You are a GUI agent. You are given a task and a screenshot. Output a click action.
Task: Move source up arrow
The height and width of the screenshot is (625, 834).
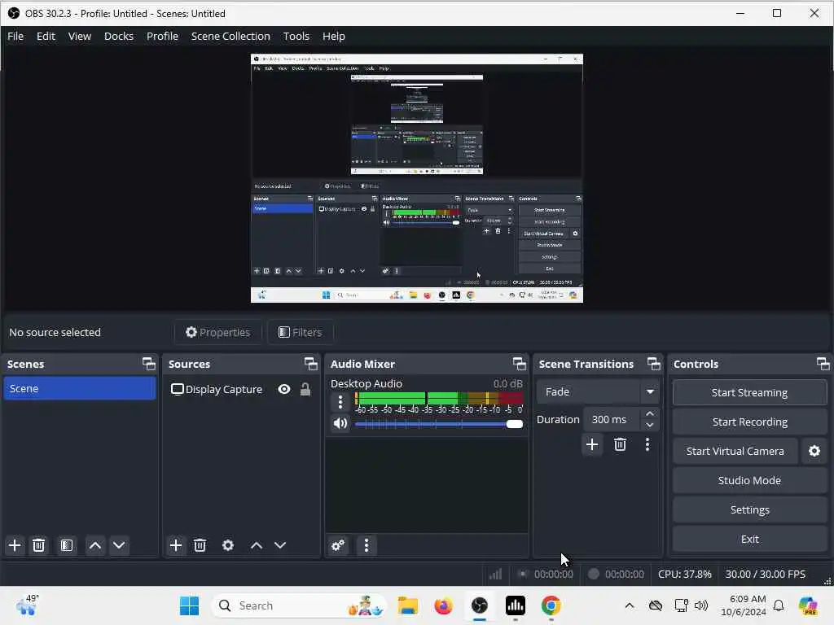coord(257,545)
